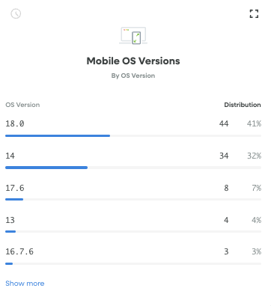The image size is (271, 306).
Task: Click the OS Version column header
Action: [x=22, y=105]
